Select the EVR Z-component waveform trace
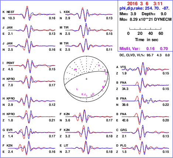The image size is (173, 158). (32, 132)
